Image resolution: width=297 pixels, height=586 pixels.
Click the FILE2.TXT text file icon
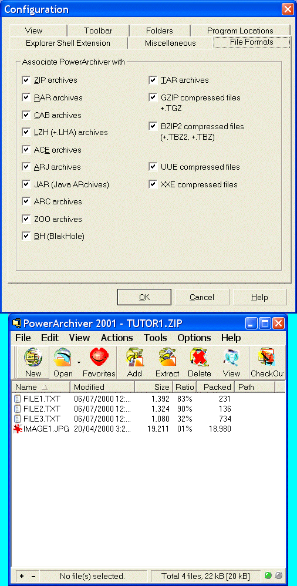click(x=18, y=409)
